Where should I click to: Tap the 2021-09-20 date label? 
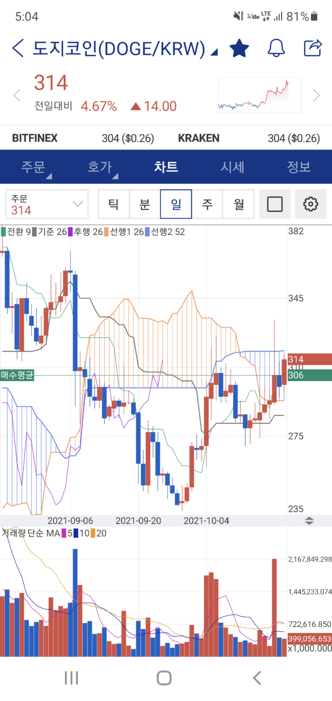pyautogui.click(x=138, y=521)
